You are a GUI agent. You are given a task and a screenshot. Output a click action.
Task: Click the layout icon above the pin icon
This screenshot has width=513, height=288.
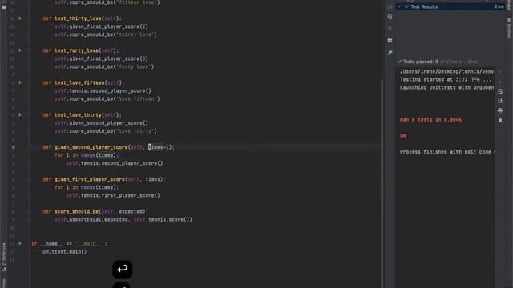[390, 41]
